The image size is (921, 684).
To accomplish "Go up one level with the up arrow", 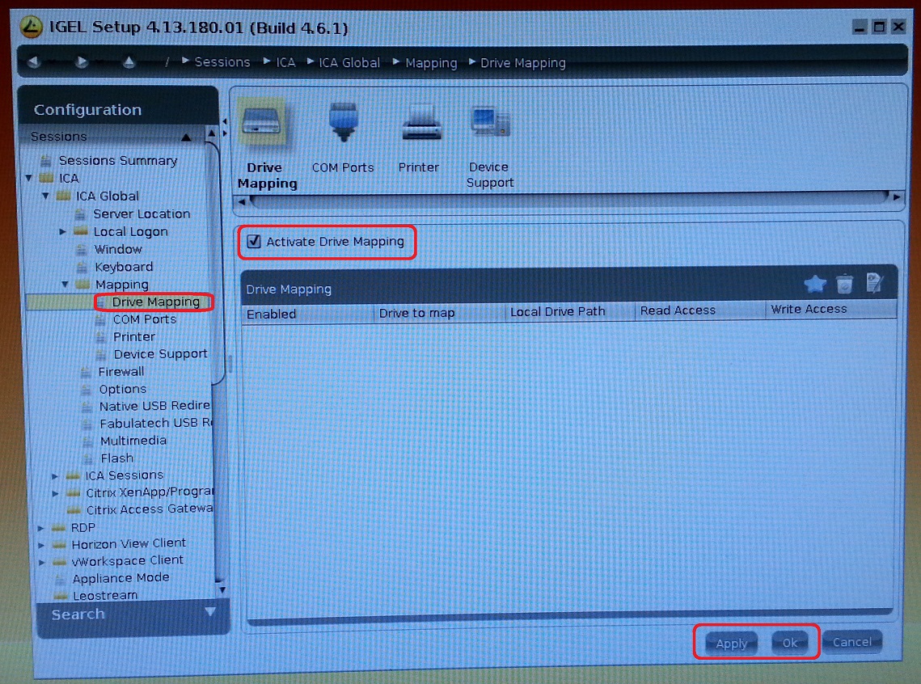I will point(129,61).
